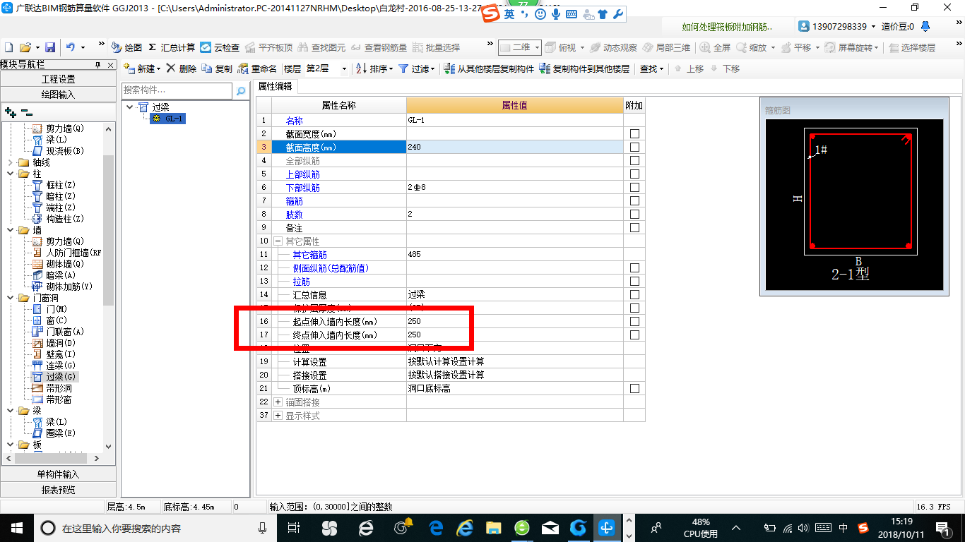The width and height of the screenshot is (965, 542).
Task: Click 查找图元 binoculars tool
Action: 321,47
